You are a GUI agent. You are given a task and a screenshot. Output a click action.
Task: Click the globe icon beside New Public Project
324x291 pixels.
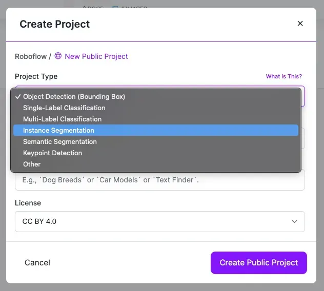tap(58, 56)
